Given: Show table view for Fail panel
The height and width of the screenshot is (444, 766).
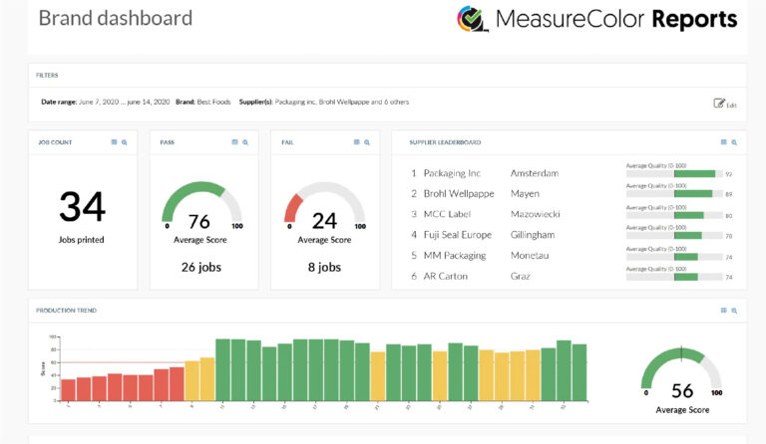Looking at the screenshot, I should (x=357, y=142).
